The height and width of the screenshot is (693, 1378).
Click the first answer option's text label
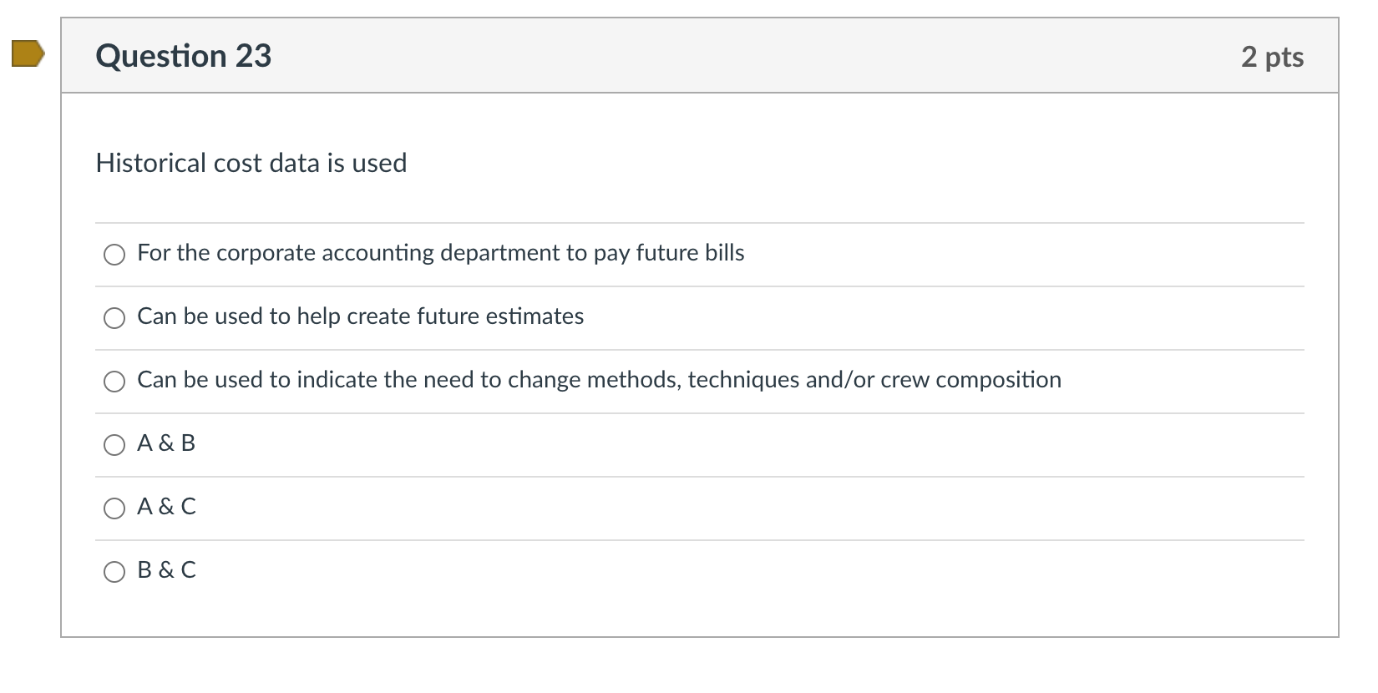pos(440,253)
